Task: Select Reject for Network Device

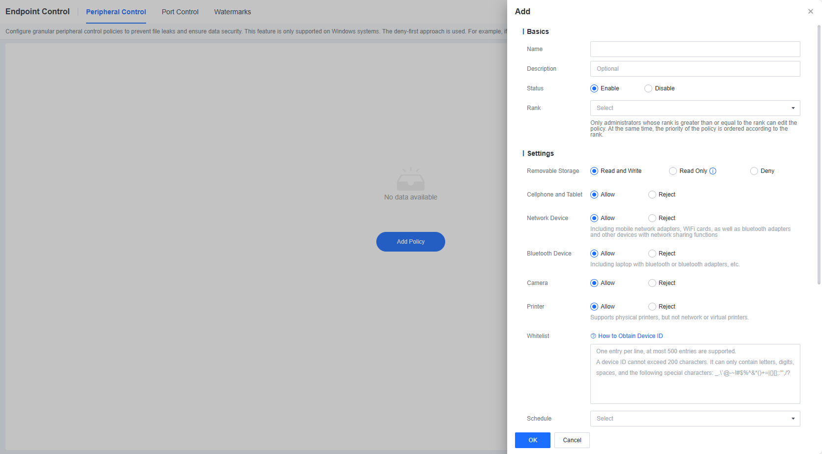Action: pyautogui.click(x=652, y=218)
